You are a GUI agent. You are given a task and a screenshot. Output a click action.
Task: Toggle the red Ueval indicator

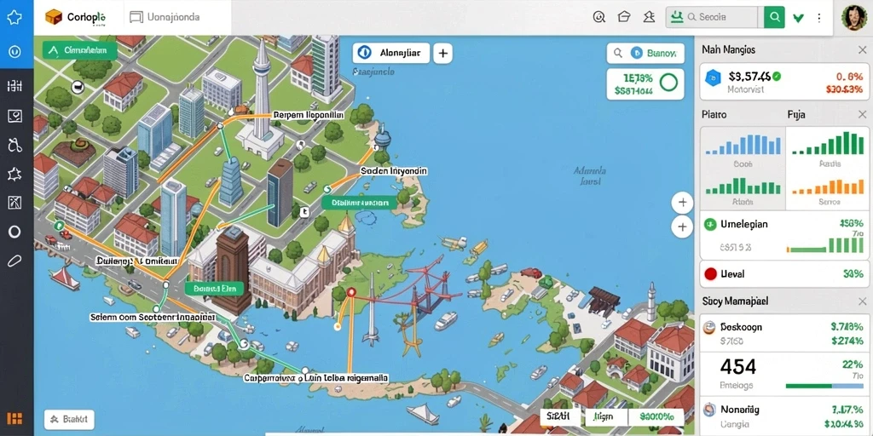pyautogui.click(x=710, y=273)
